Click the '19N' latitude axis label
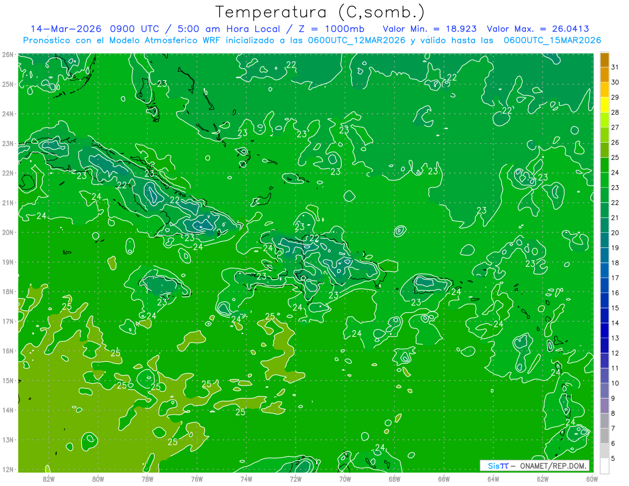Viewport: 629px width, 486px height. [x=8, y=262]
